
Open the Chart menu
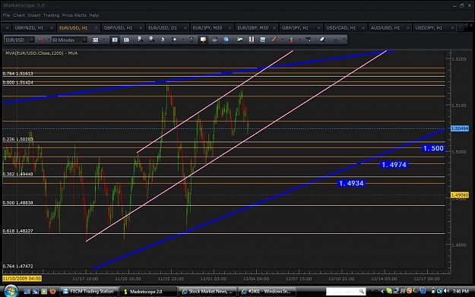[x=19, y=15]
